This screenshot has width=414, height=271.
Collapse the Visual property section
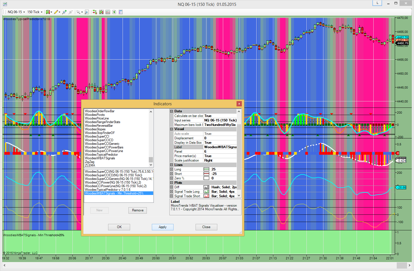[x=172, y=129]
